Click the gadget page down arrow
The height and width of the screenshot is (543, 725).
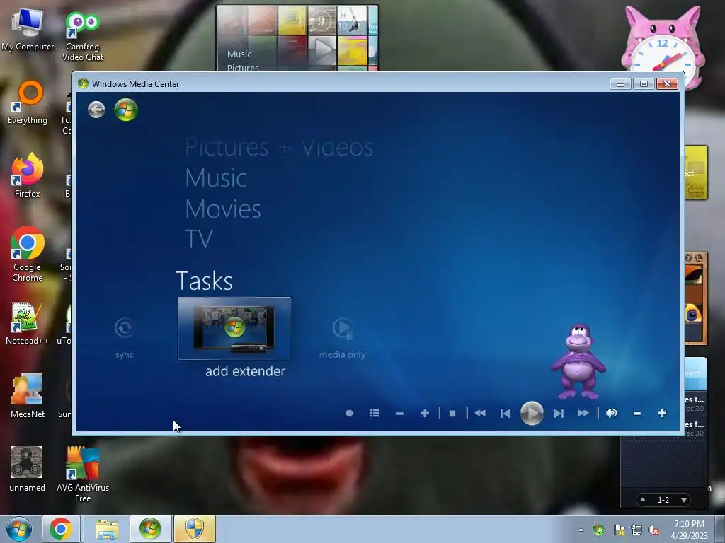[684, 500]
